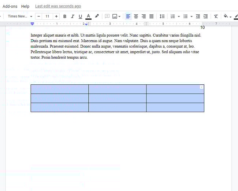This screenshot has width=238, height=191.
Task: Expand the insert image dropdown arrow
Action: tap(119, 16)
